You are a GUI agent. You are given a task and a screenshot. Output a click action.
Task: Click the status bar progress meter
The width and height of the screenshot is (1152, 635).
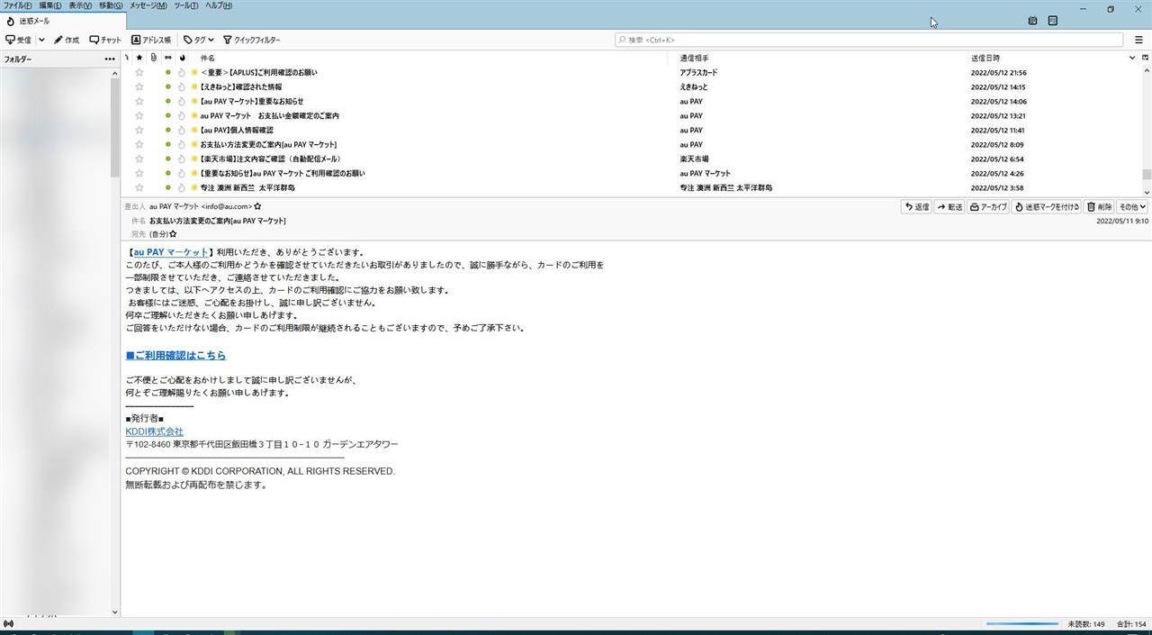[1022, 623]
